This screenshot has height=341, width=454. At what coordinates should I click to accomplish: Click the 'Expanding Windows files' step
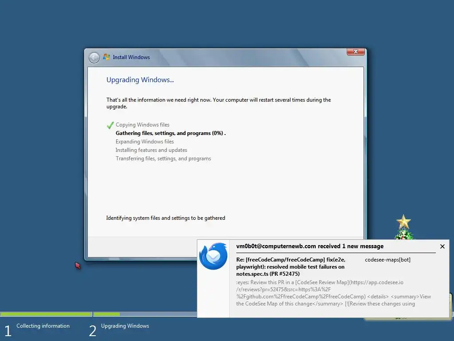145,142
